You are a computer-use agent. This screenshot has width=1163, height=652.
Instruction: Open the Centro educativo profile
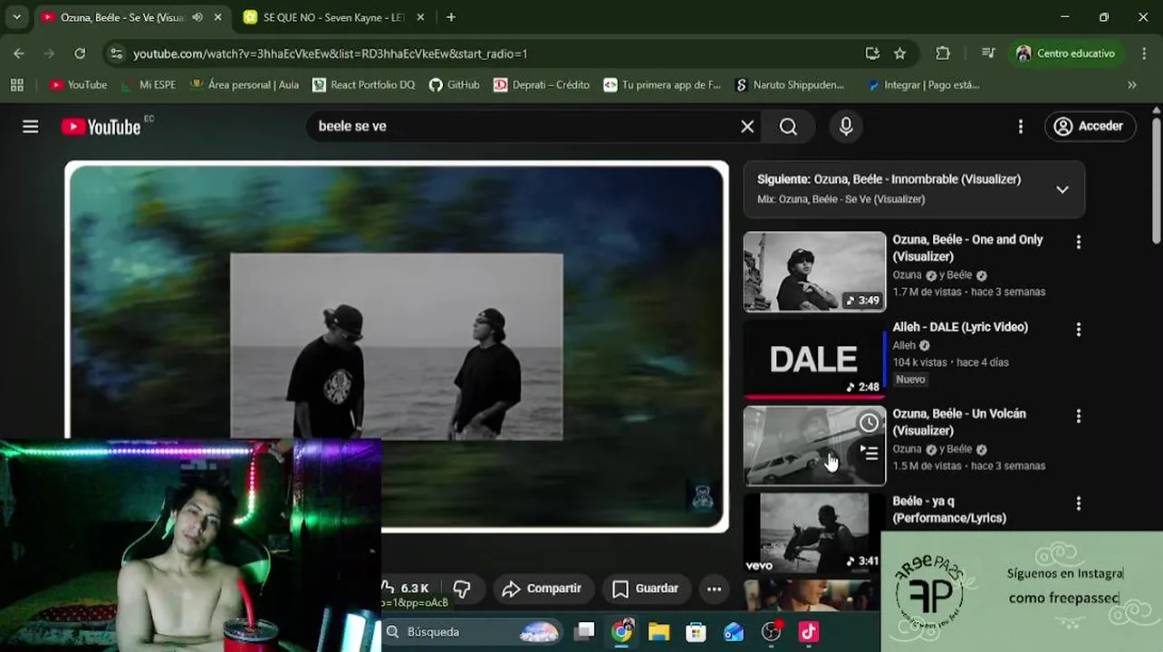(x=1066, y=53)
